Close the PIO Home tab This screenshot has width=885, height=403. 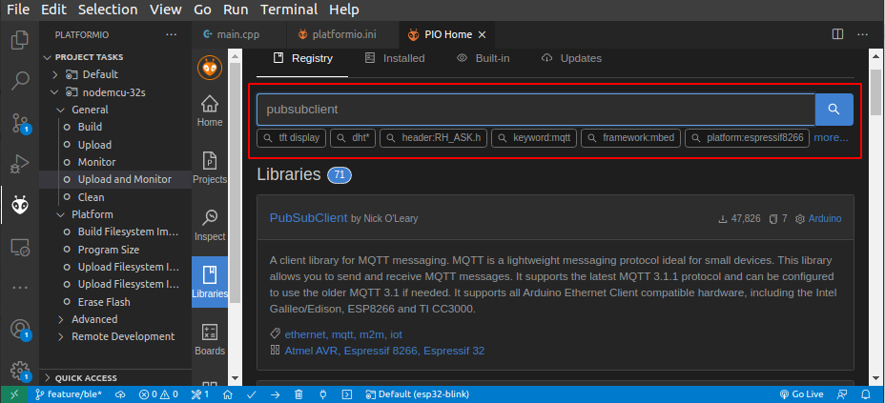482,34
